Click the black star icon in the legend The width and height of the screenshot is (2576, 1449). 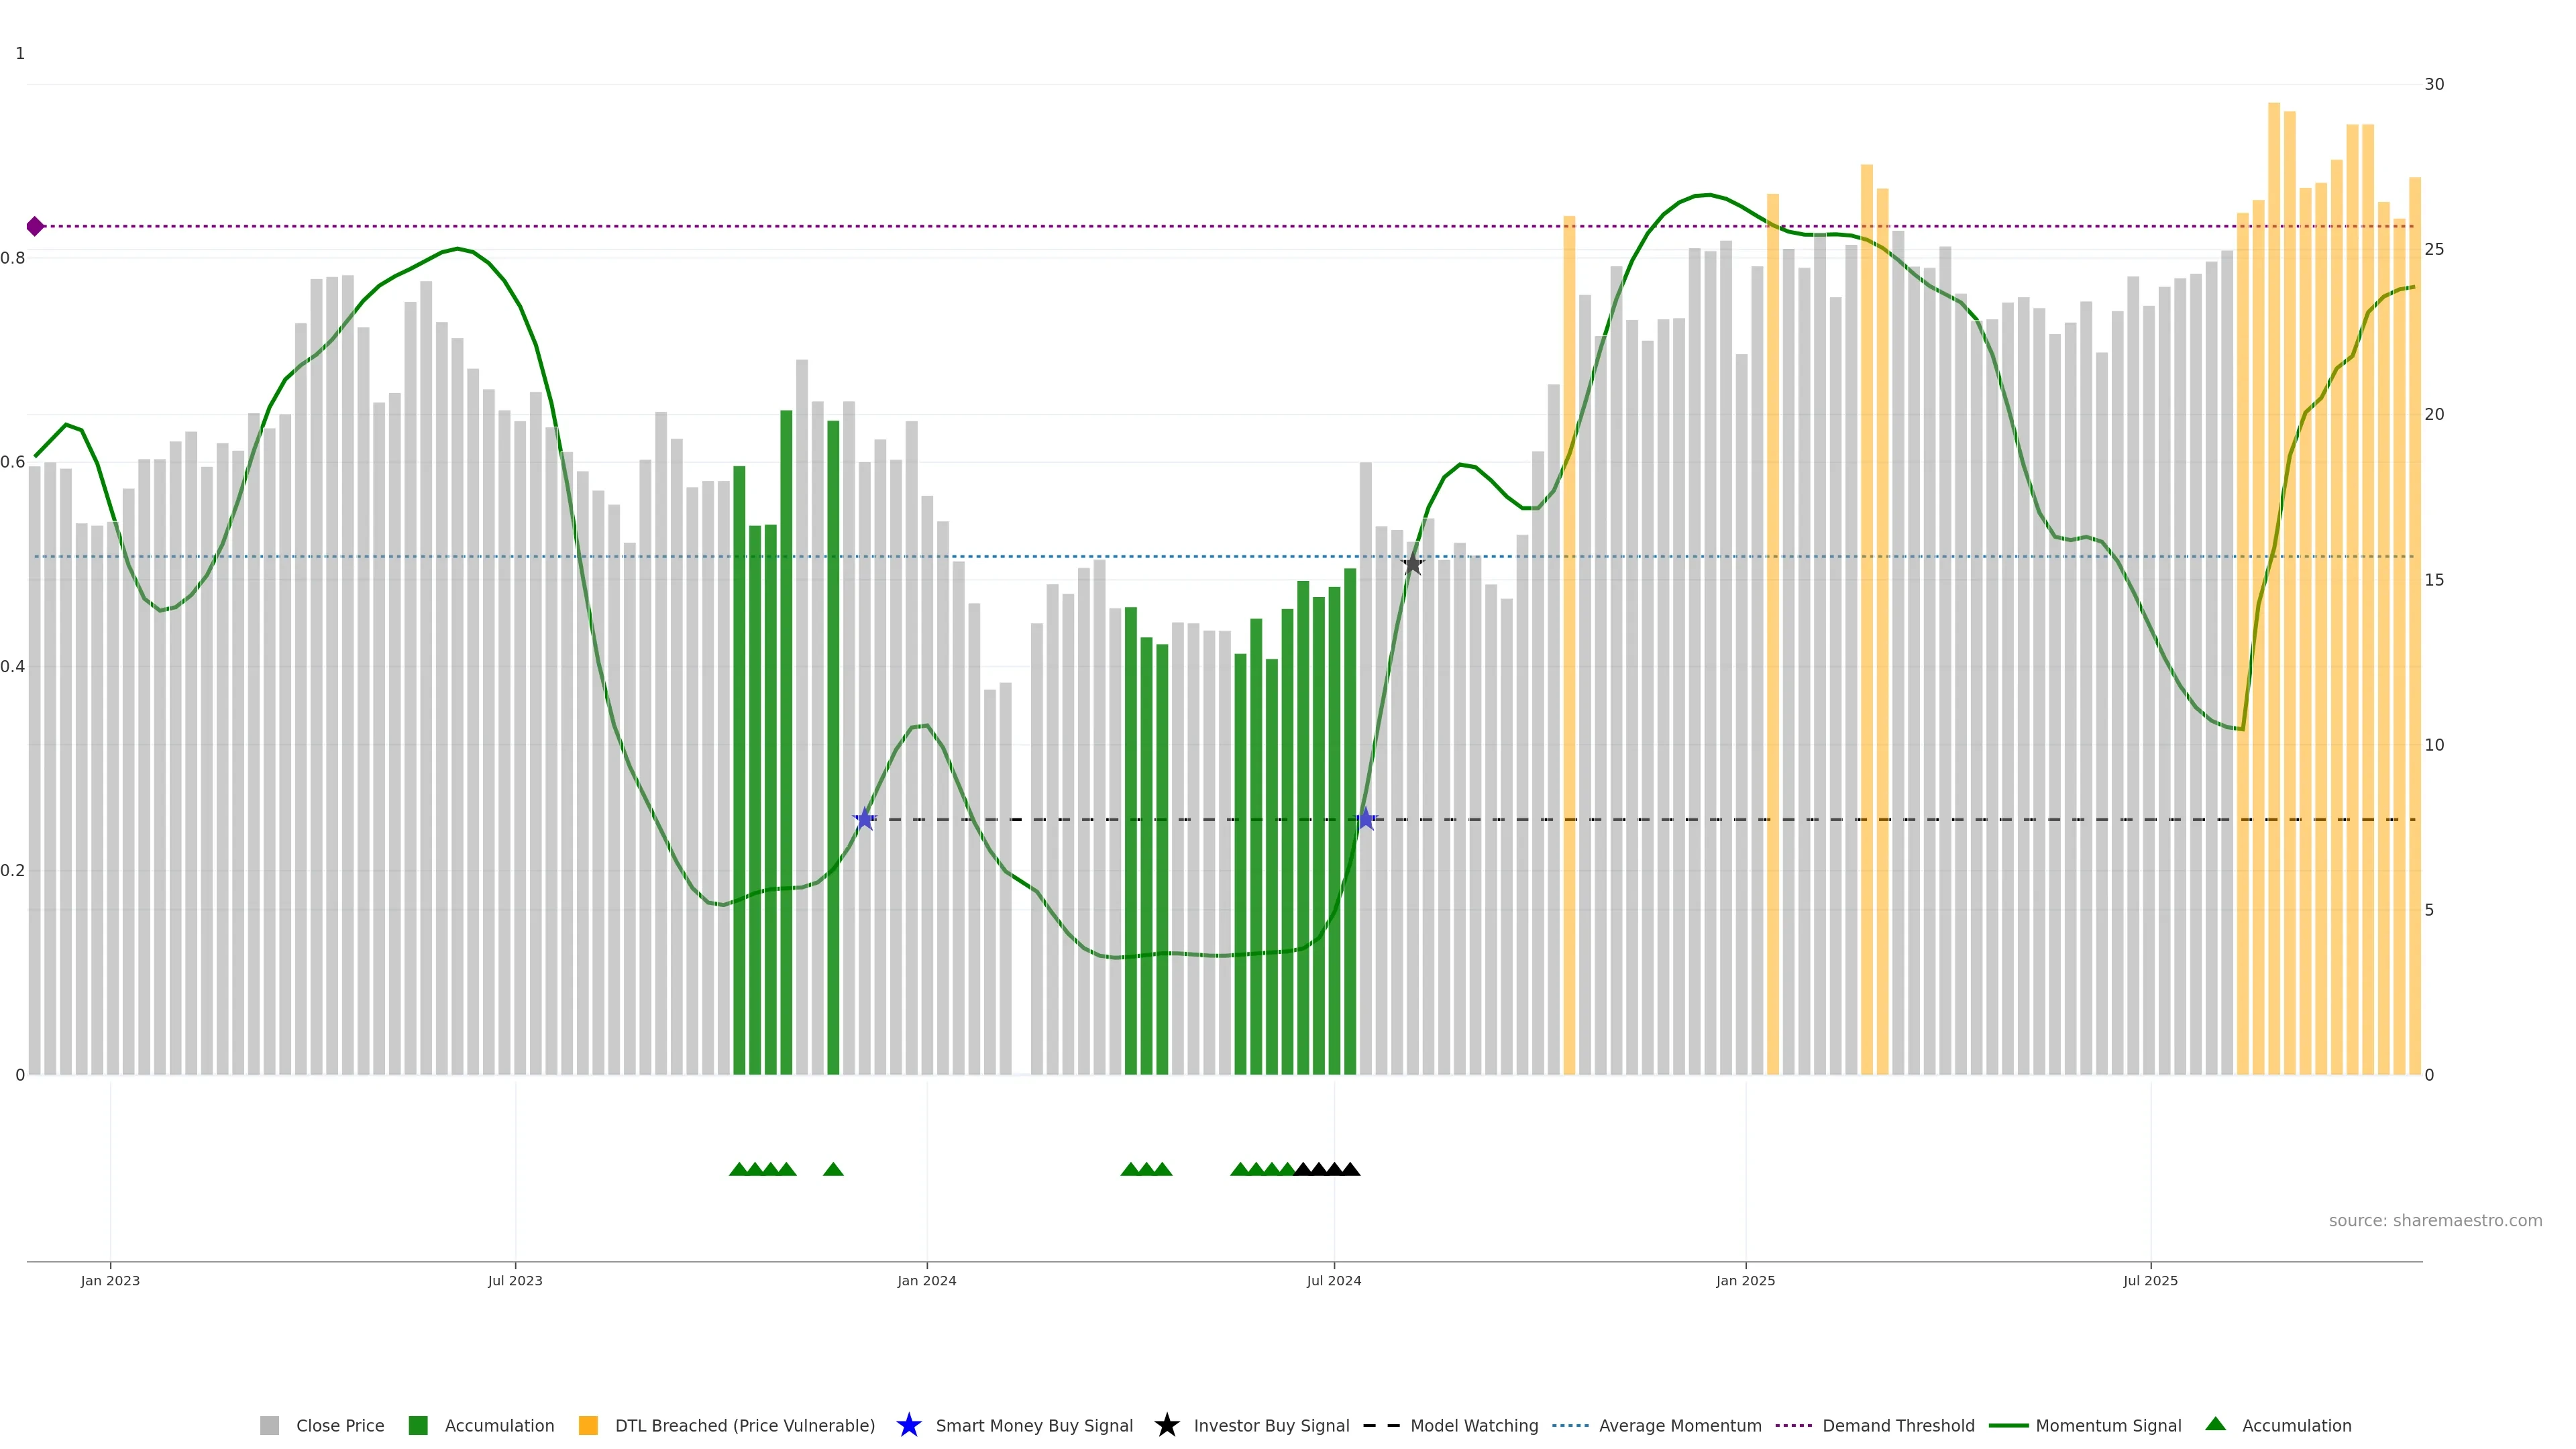tap(1166, 1425)
